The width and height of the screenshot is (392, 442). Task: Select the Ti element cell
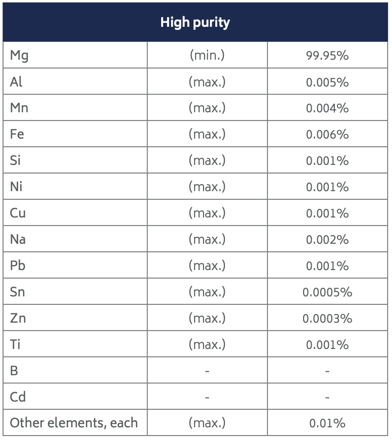pyautogui.click(x=15, y=345)
